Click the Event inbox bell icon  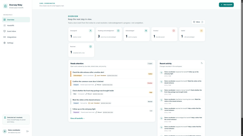(5, 31)
